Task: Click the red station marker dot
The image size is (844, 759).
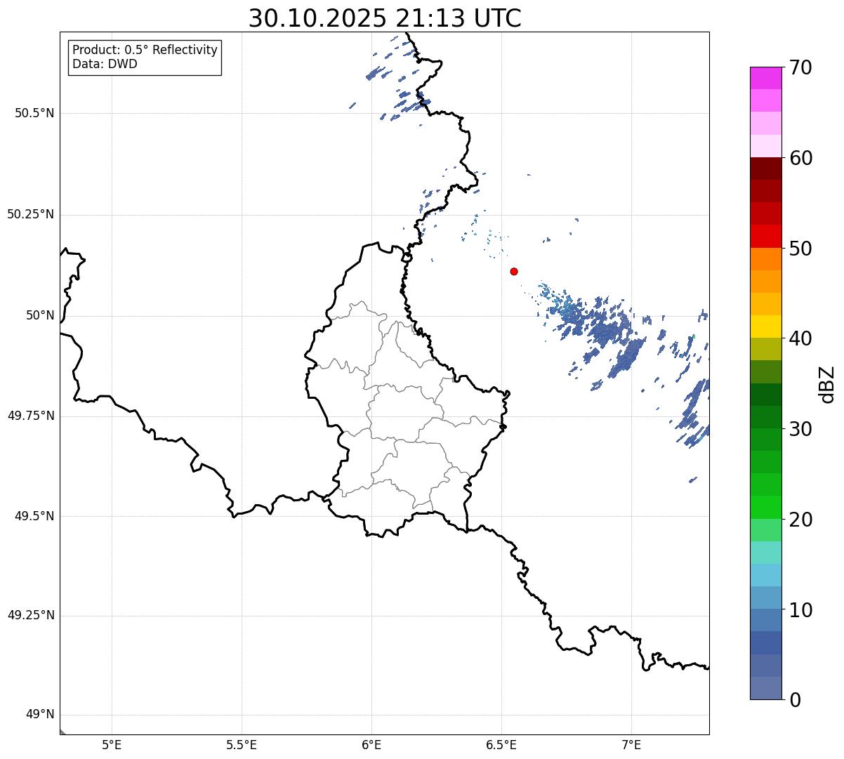Action: tap(514, 271)
